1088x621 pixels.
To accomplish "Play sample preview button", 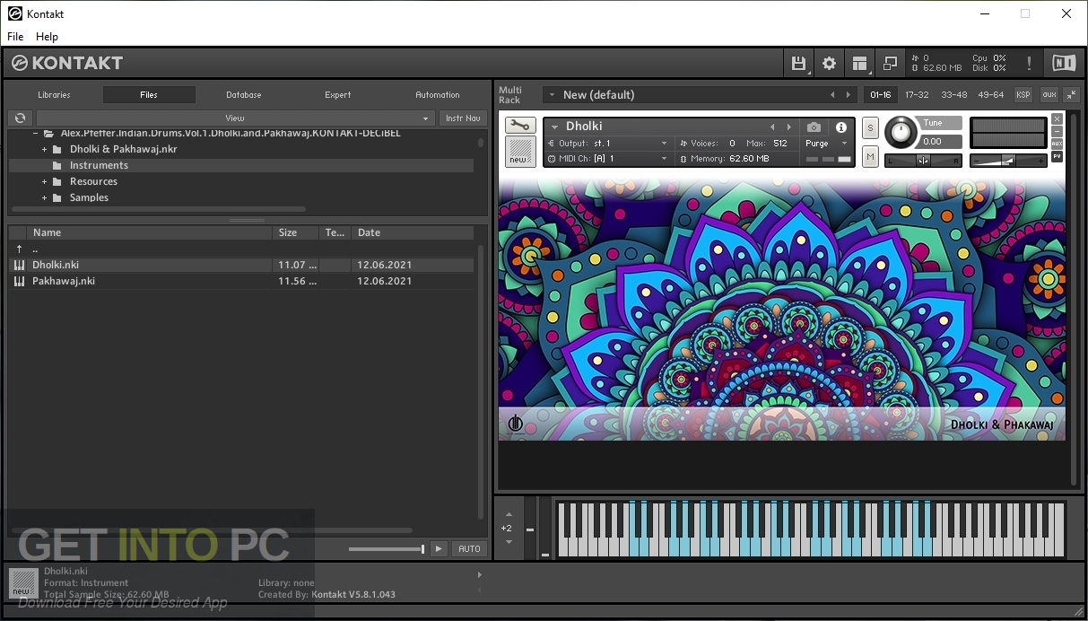I will [x=439, y=548].
